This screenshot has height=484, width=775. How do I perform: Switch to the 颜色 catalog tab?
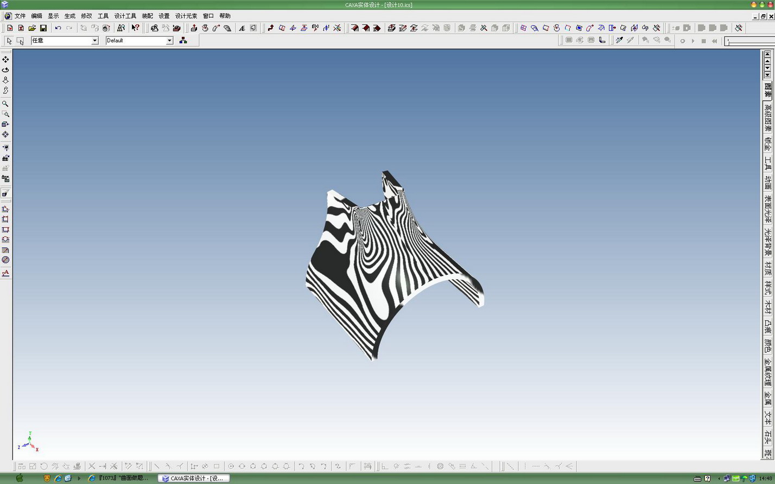tap(767, 345)
